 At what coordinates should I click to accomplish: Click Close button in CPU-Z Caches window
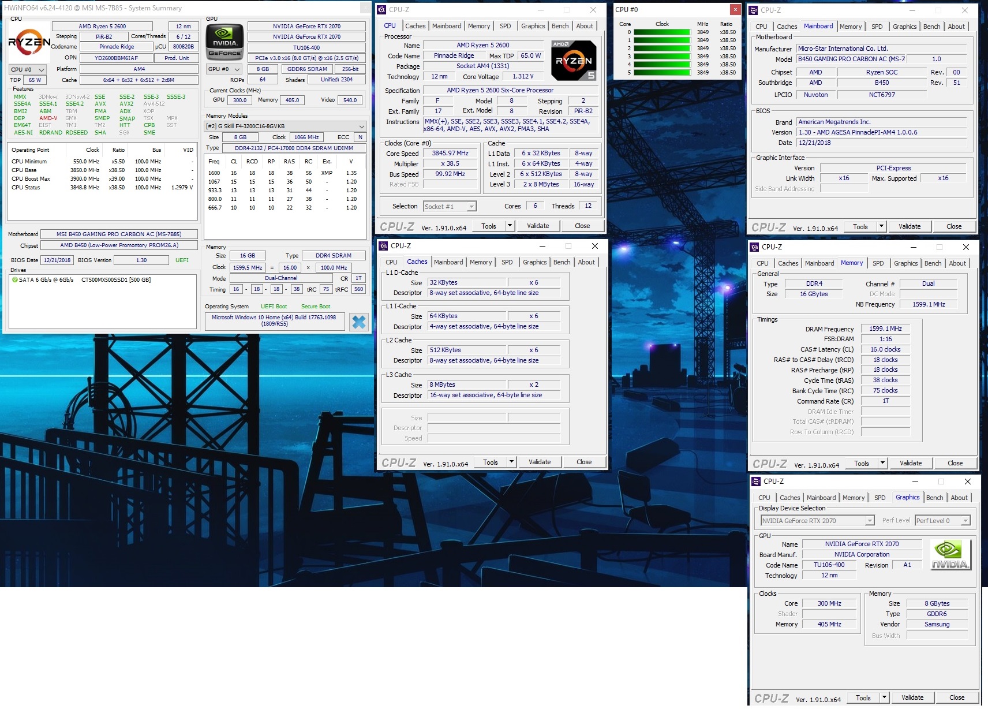tap(584, 462)
